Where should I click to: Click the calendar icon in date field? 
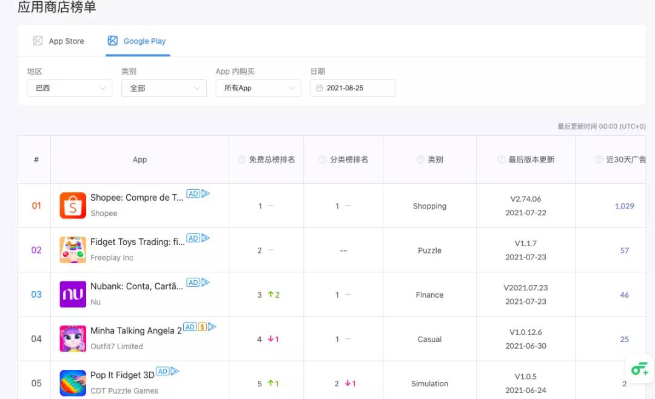tap(320, 88)
